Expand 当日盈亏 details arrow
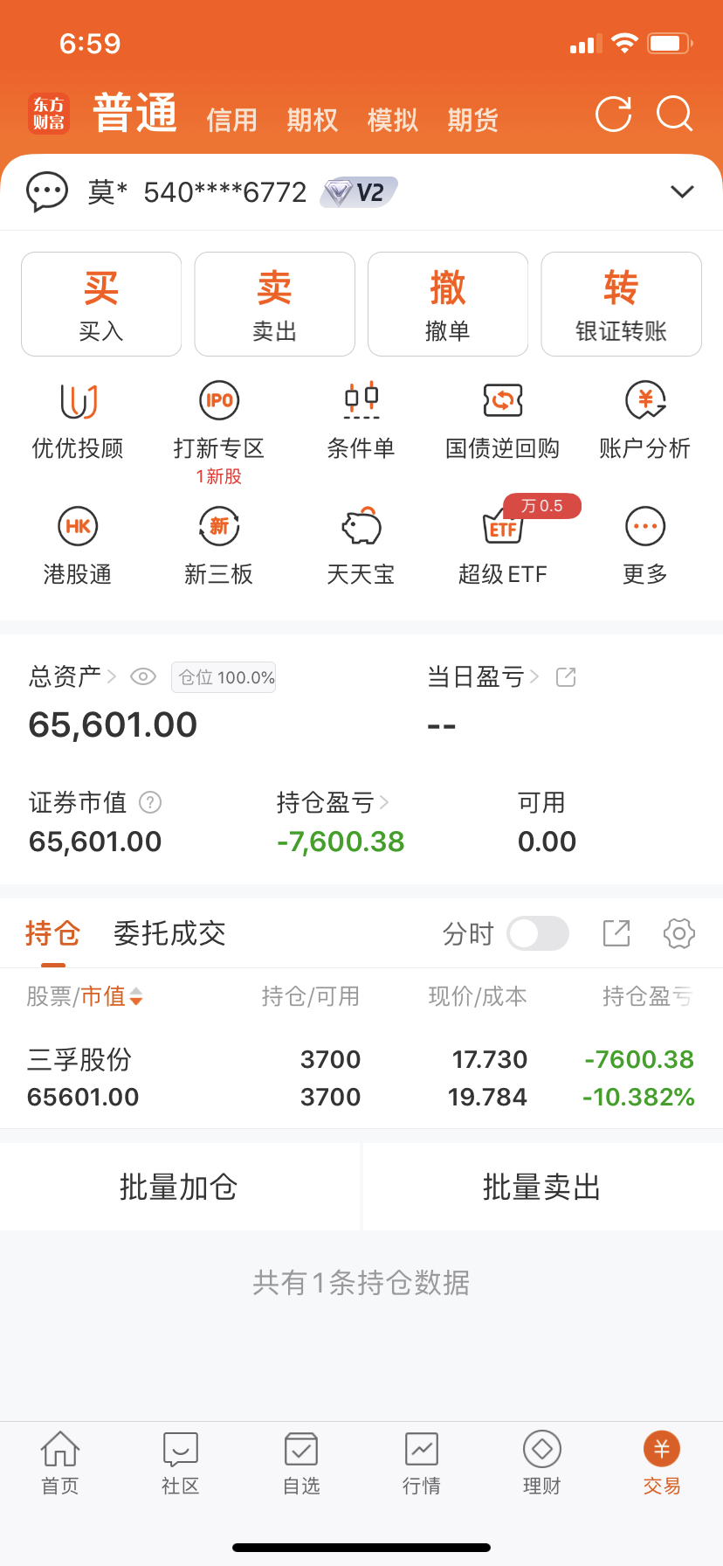This screenshot has height=1566, width=723. 534,676
